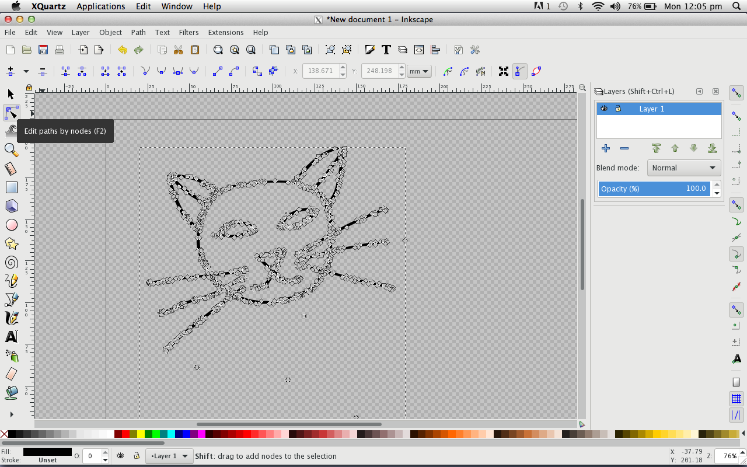747x467 pixels.
Task: Select the Eraser tool
Action: (11, 374)
